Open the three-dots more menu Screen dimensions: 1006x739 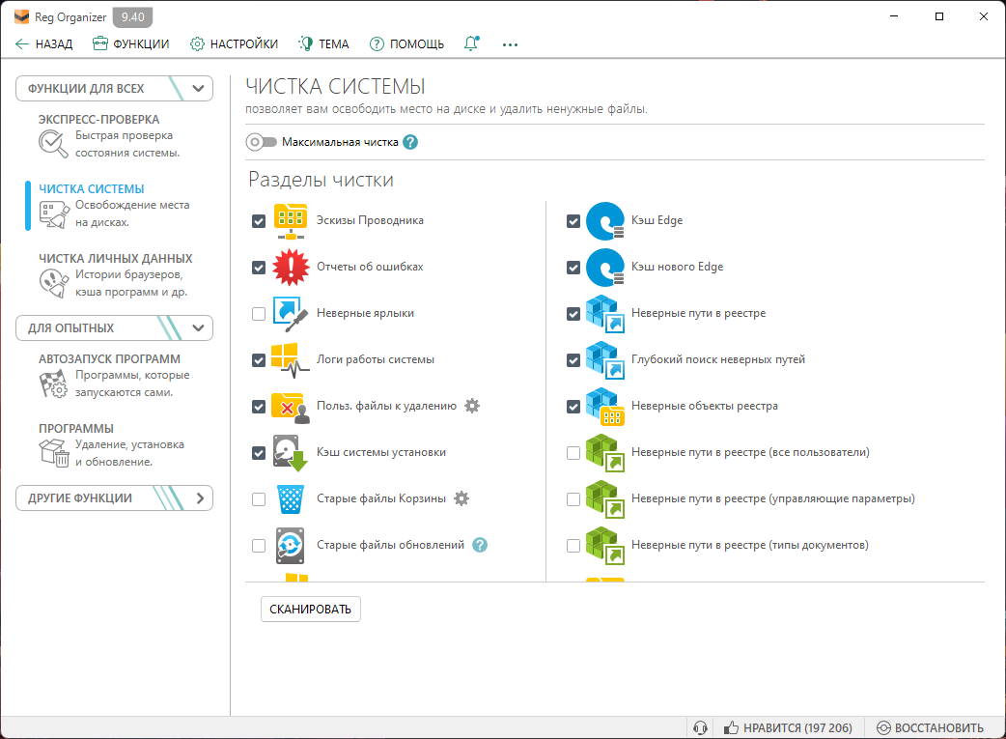coord(510,44)
